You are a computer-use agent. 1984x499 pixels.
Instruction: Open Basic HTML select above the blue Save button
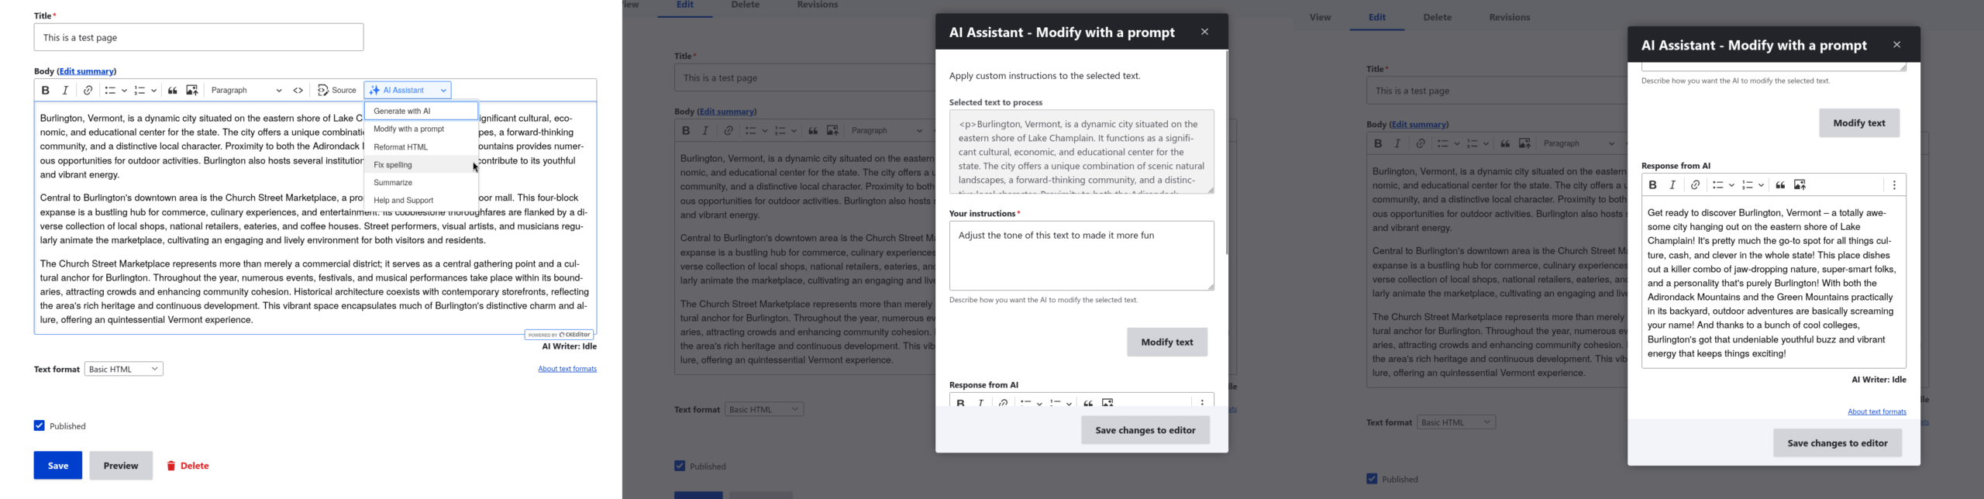coord(124,369)
